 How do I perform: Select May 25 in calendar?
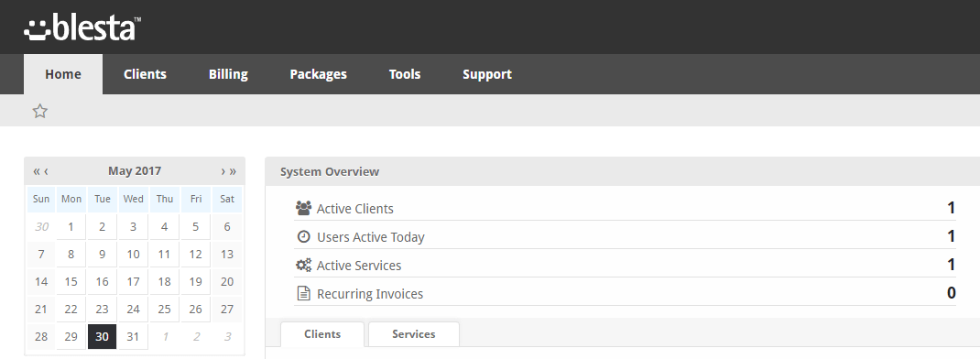(x=164, y=309)
